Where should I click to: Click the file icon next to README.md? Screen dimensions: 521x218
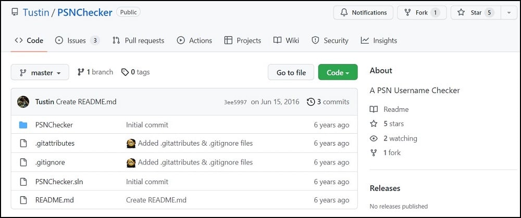click(x=23, y=200)
